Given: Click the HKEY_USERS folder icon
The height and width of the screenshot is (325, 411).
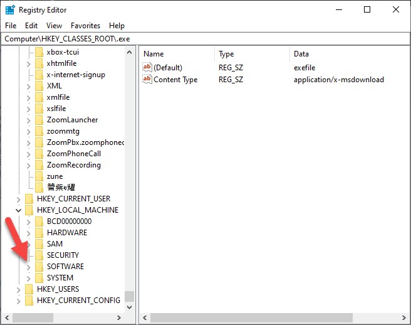Looking at the screenshot, I should (29, 289).
